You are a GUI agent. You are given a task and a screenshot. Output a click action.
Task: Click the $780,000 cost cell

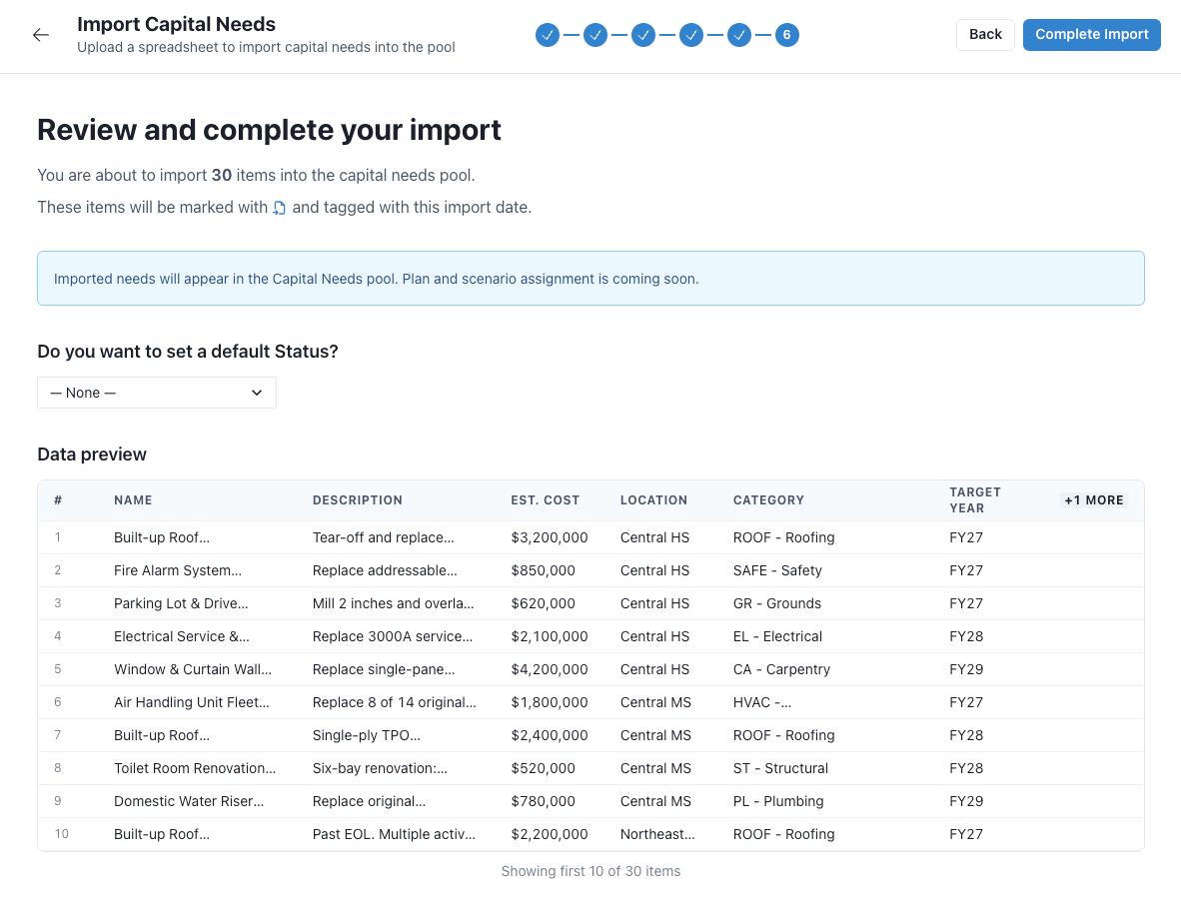coord(544,802)
